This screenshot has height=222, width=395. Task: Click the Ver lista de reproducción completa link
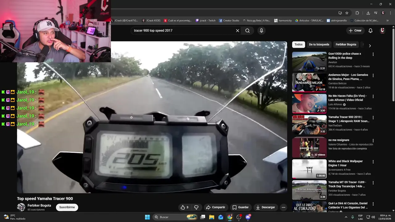(x=347, y=149)
